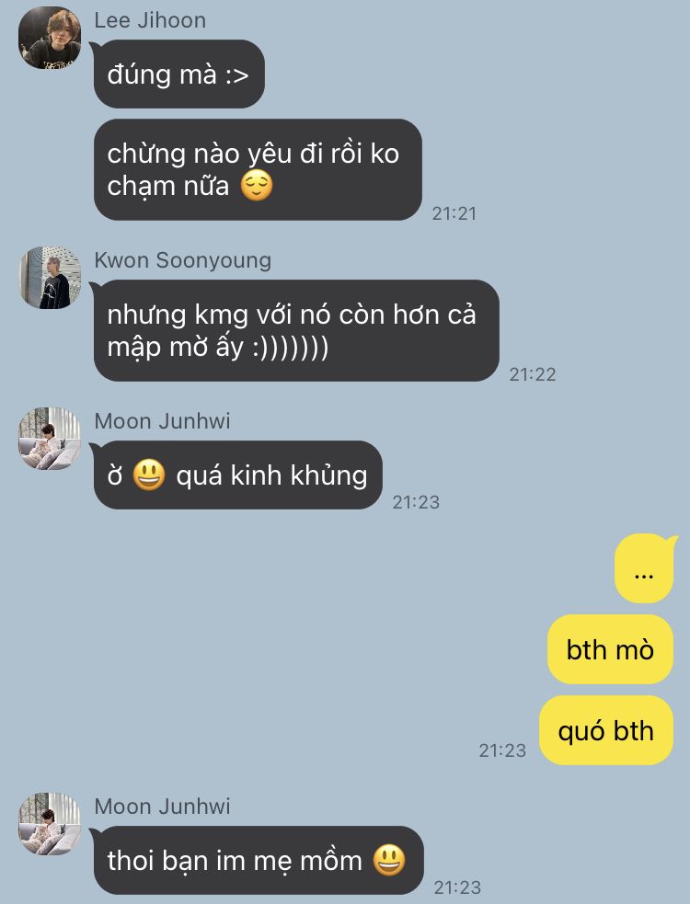
Task: Select the first Moon Junhwi name label
Action: (162, 421)
